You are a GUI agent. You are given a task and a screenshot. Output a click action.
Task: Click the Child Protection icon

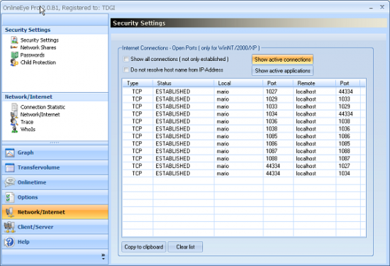pyautogui.click(x=14, y=62)
